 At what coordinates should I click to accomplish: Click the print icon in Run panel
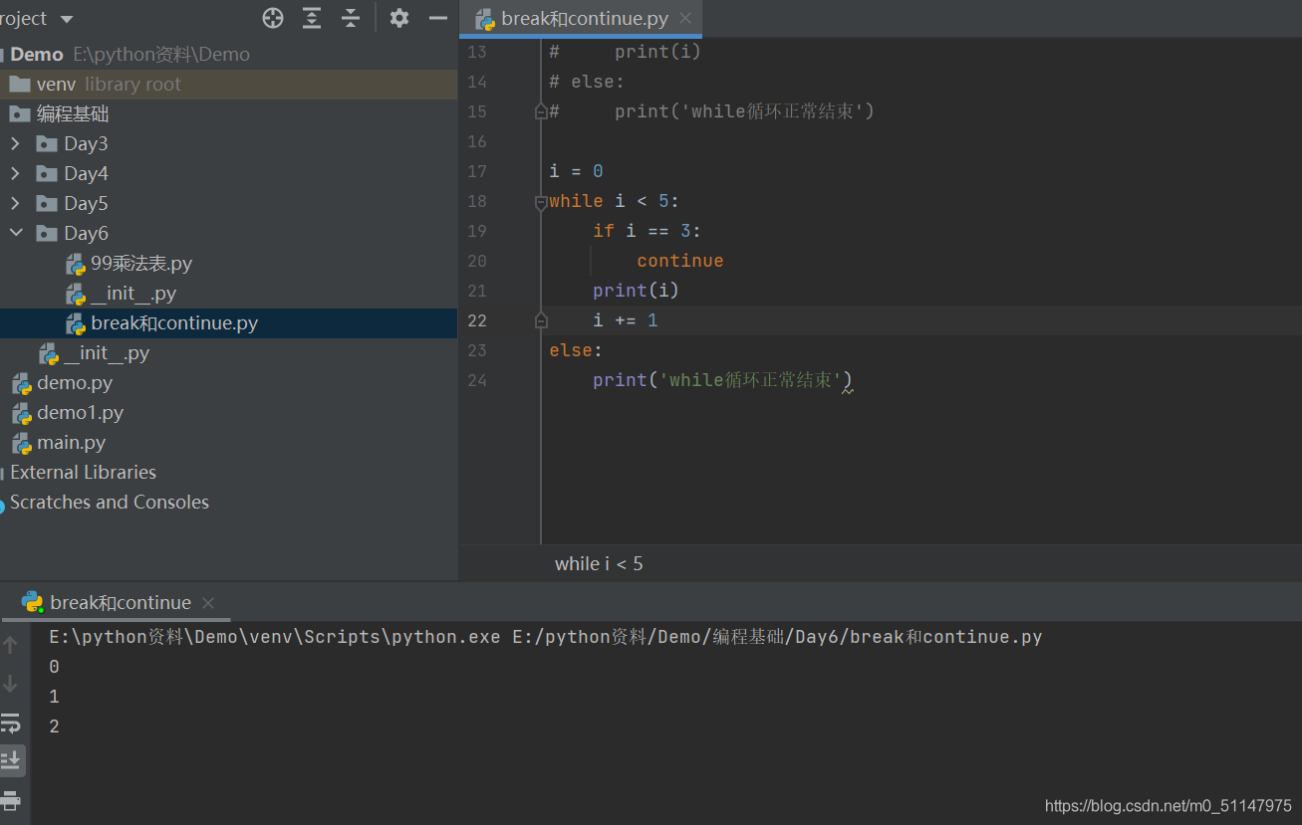tap(11, 799)
